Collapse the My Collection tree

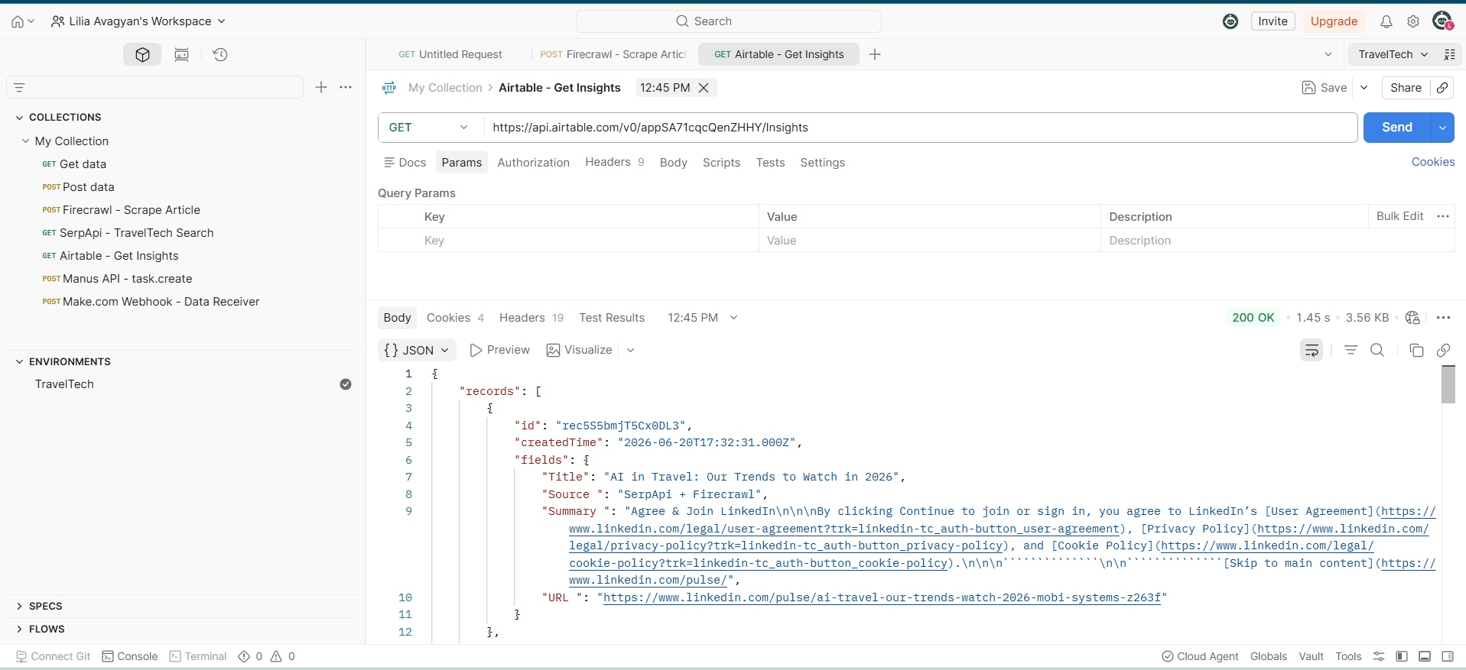(26, 141)
